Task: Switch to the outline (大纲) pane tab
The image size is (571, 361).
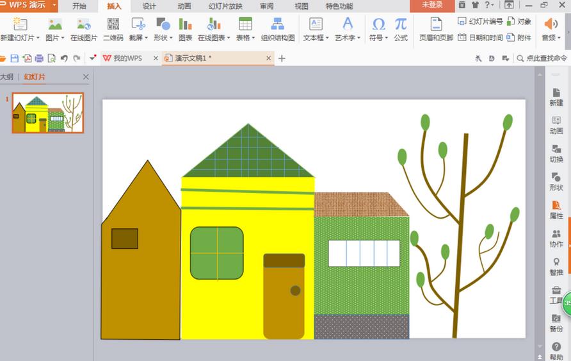Action: [6, 77]
